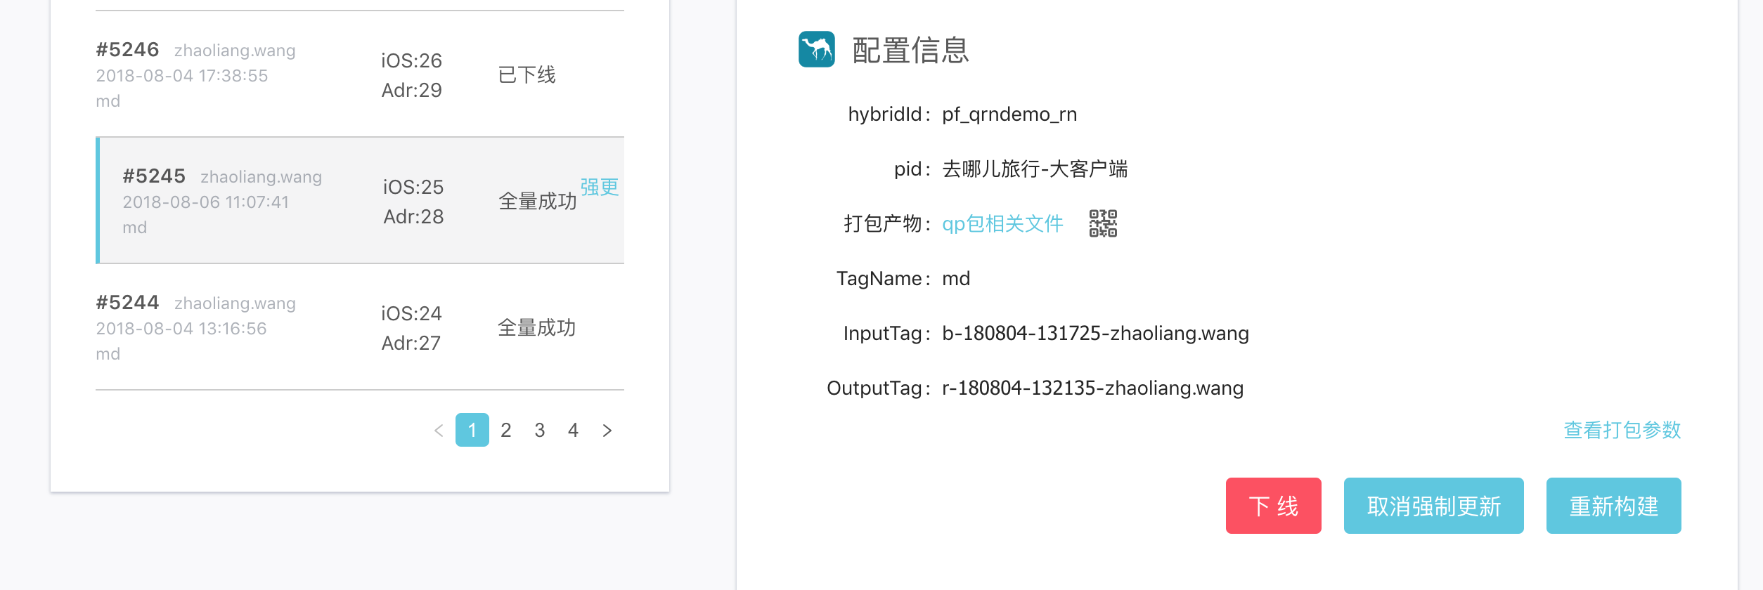Viewport: 1763px width, 590px height.
Task: Select build #5245 in the list
Action: [x=360, y=201]
